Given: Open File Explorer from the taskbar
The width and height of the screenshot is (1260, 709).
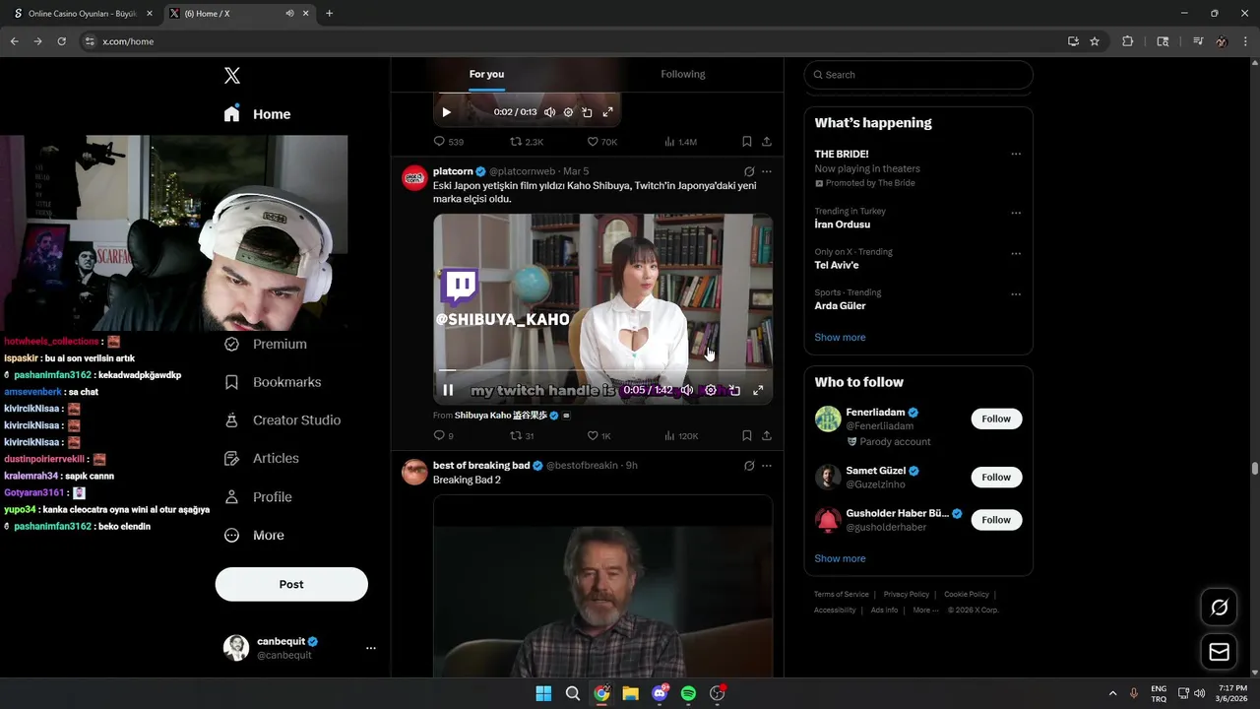Looking at the screenshot, I should pos(630,693).
